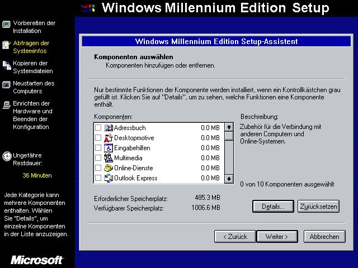Tick the Outlook Express checkbox
This screenshot has width=358, height=268.
coord(98,178)
